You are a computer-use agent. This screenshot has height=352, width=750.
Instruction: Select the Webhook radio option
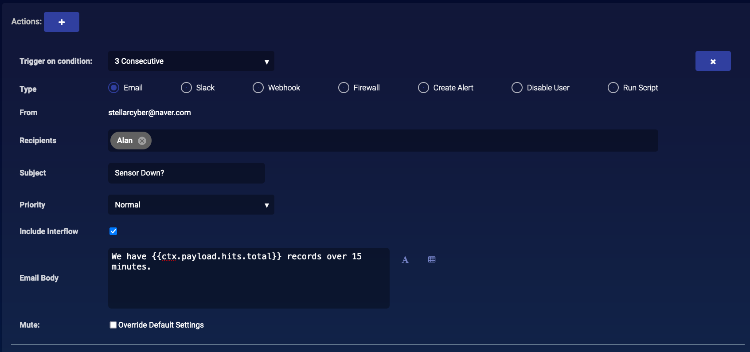[x=258, y=88]
